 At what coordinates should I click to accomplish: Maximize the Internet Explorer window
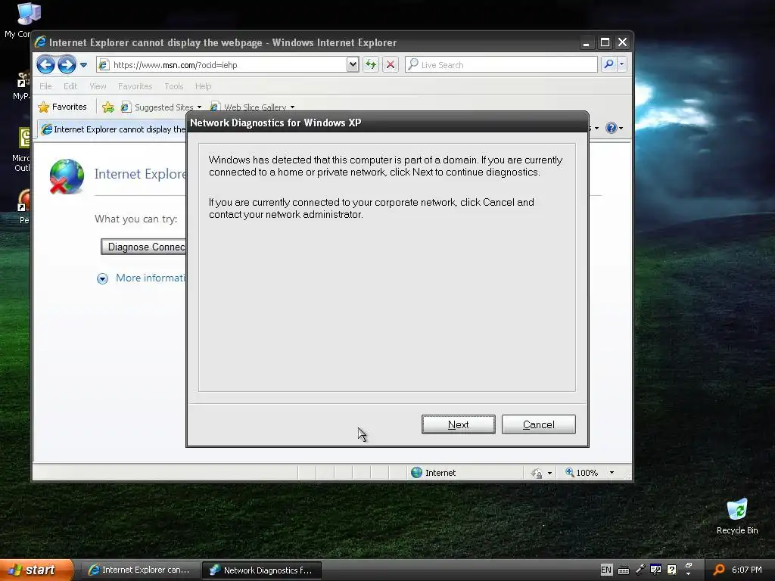point(605,42)
